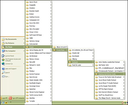Click the Control Panel icon
Screen dimensions: 128x105
3,56
